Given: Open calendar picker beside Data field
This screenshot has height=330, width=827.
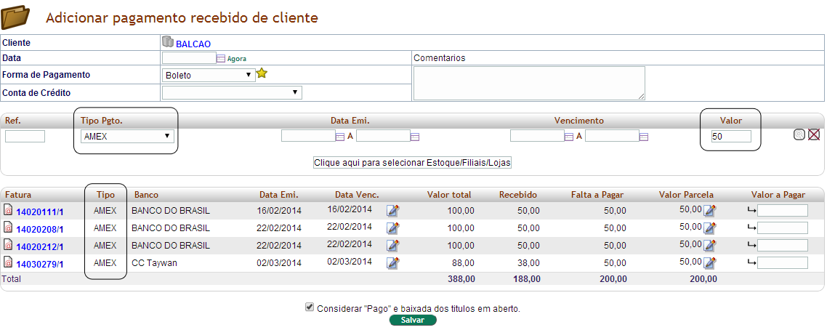Looking at the screenshot, I should pos(221,59).
